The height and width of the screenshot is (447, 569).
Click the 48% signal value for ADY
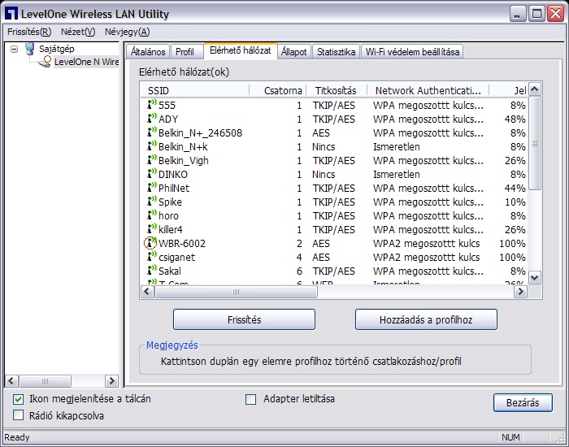pos(515,119)
